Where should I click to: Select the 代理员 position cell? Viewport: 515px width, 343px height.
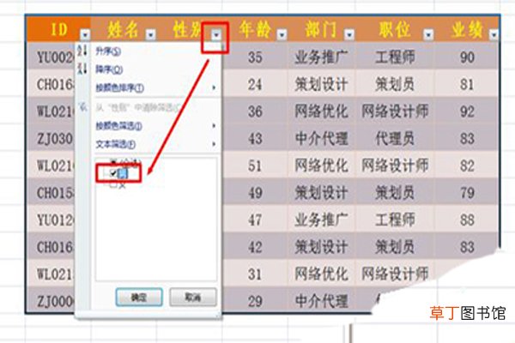(395, 139)
